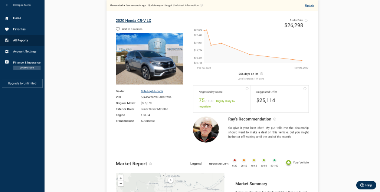This screenshot has width=380, height=192.
Task: Click Update link in the yellow banner
Action: (x=309, y=5)
